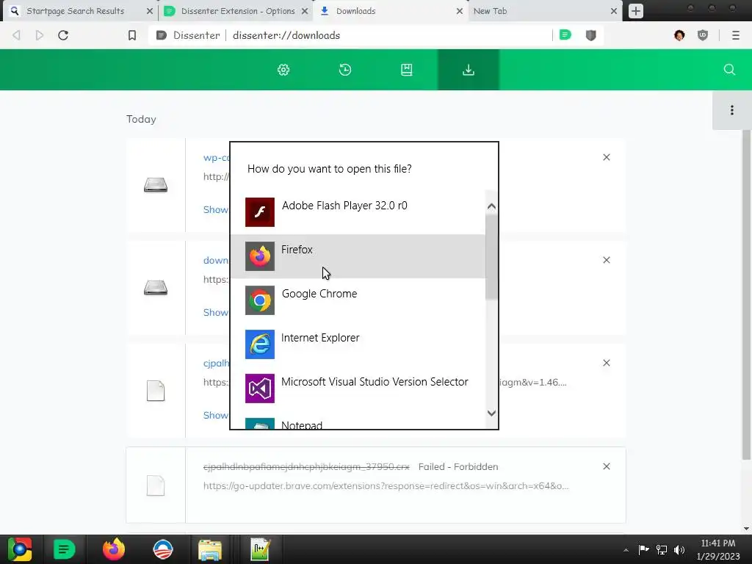Choose Notepad at list bottom
Viewport: 752px width, 564px height.
[x=358, y=423]
